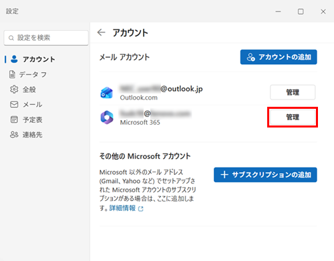The image size is (334, 261).
Task: Click the calendar icon for 予定表
Action: point(14,119)
